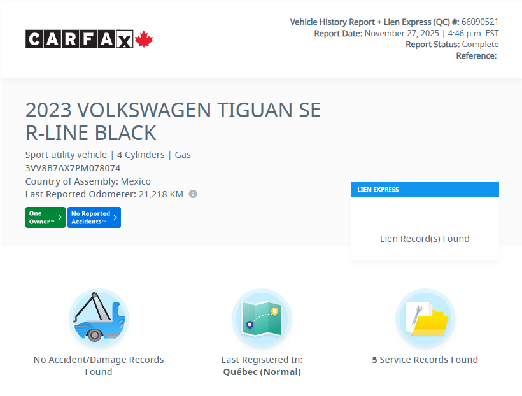Open the Lien Record(s) Found link
Screen dimensions: 522x396
click(x=425, y=238)
